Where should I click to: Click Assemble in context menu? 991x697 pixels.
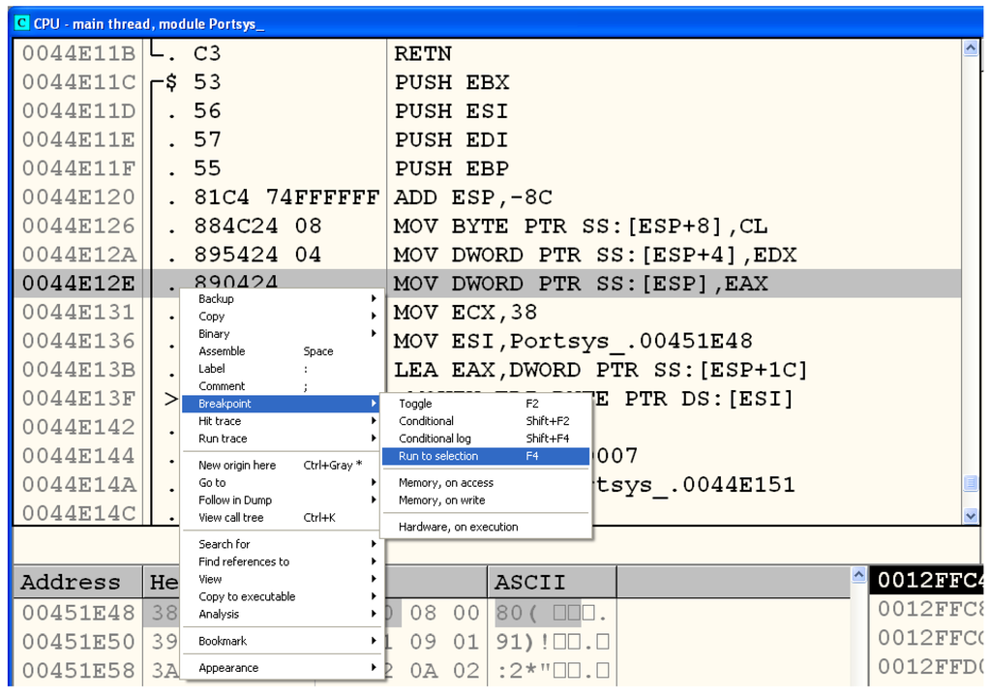point(222,351)
